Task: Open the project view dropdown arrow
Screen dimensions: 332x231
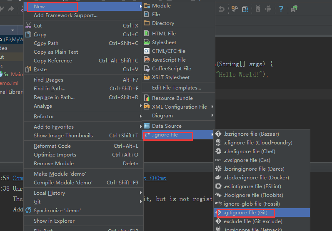Action: point(12,30)
